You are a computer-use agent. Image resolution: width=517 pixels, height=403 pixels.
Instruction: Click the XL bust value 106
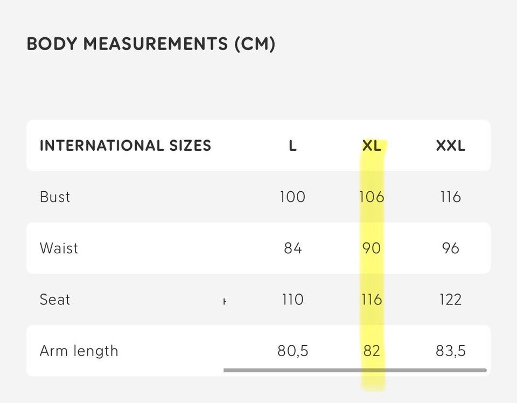[x=372, y=197]
